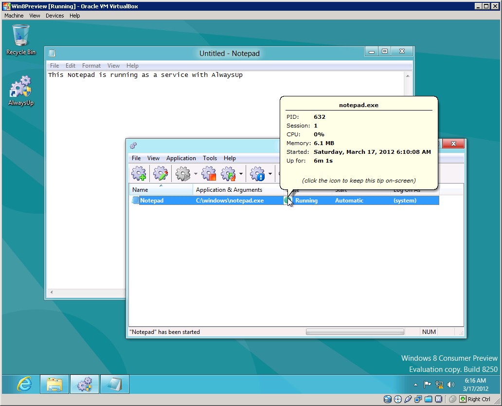Click the "(system)" log on cell

click(x=405, y=201)
